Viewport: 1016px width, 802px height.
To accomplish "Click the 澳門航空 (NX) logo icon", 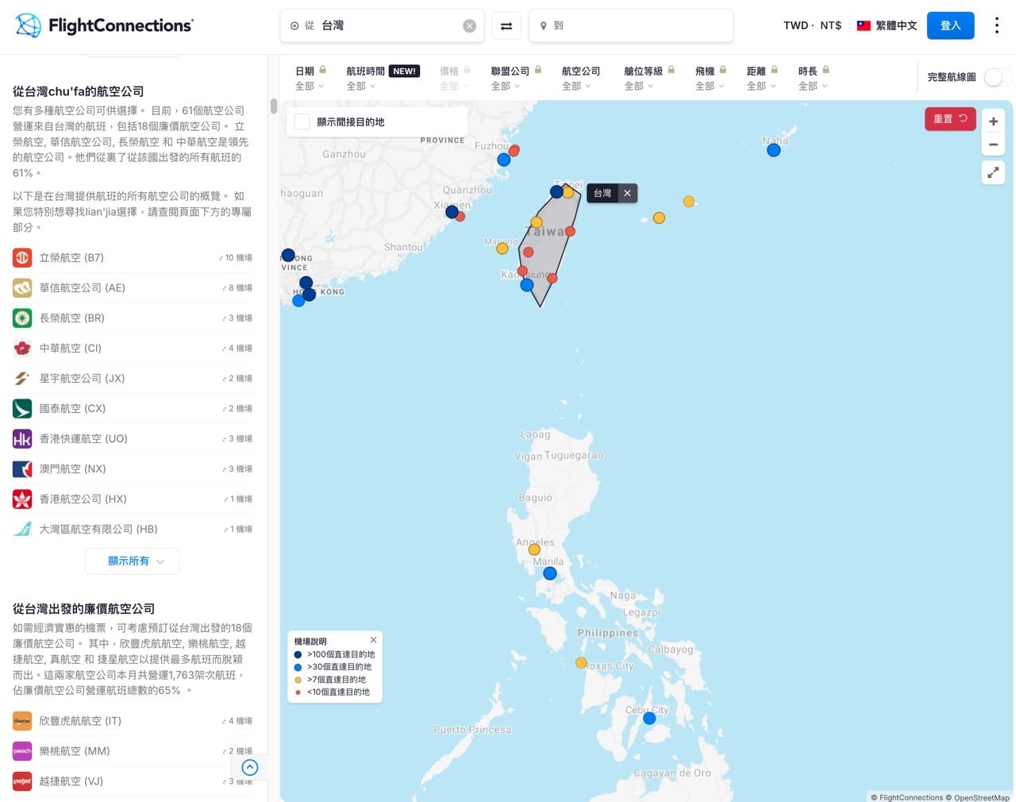I will tap(22, 468).
